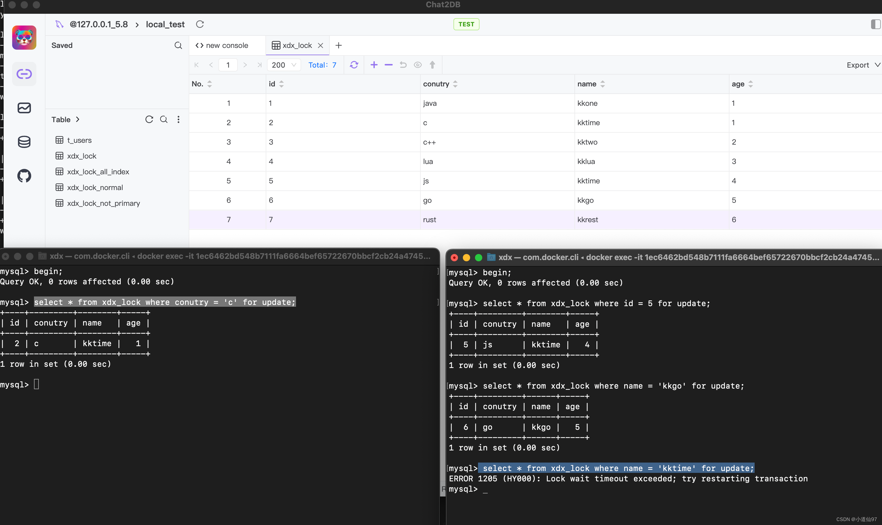Select the kkrest name cell
The width and height of the screenshot is (882, 525).
[x=651, y=219]
